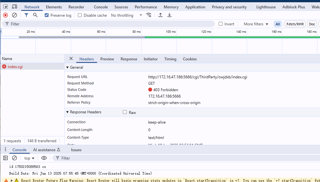Image resolution: width=320 pixels, height=182 pixels.
Task: Click the 100 ms timeline marker
Action: [x=170, y=31]
